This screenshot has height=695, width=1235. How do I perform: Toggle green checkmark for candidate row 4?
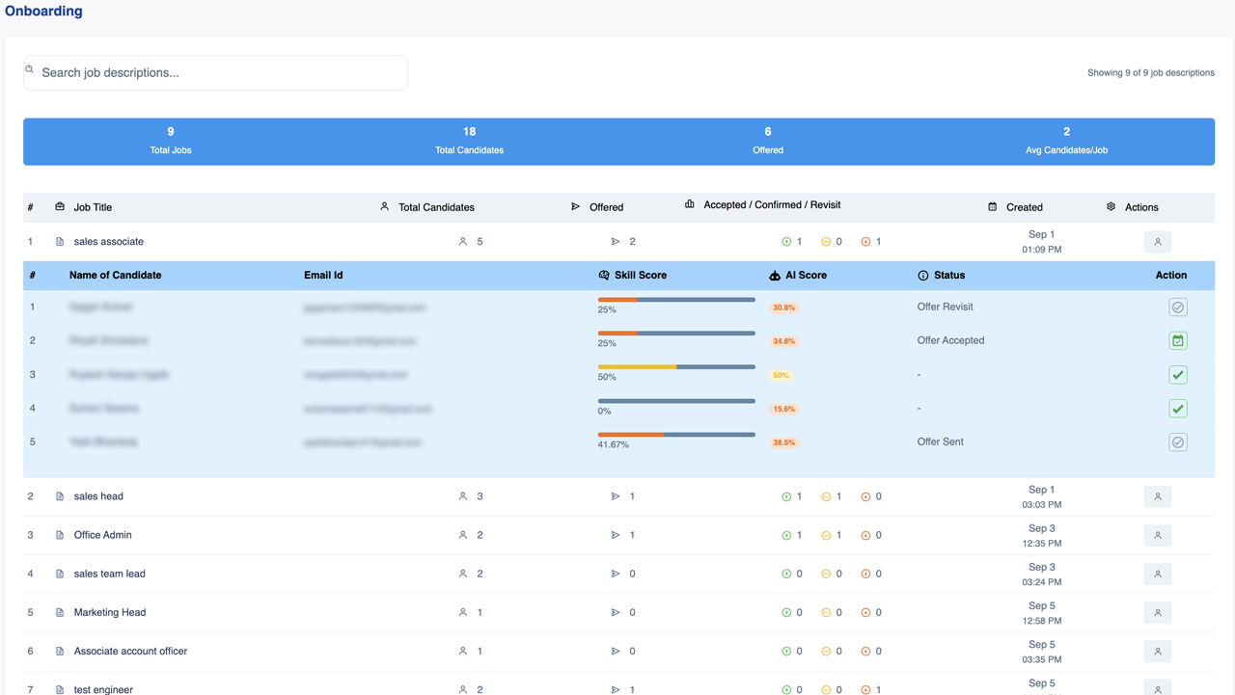tap(1177, 408)
